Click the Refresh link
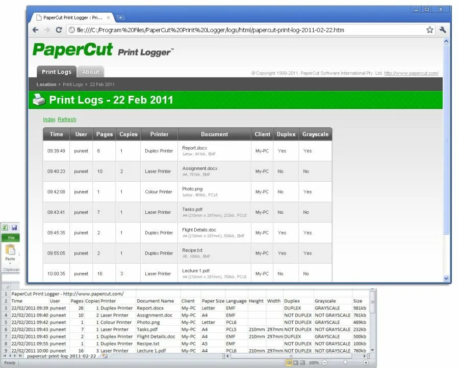Image resolution: width=459 pixels, height=368 pixels. point(67,120)
